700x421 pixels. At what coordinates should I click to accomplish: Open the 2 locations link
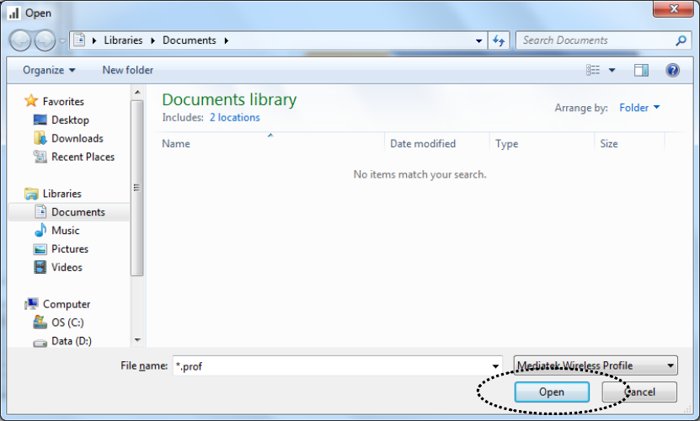(235, 117)
